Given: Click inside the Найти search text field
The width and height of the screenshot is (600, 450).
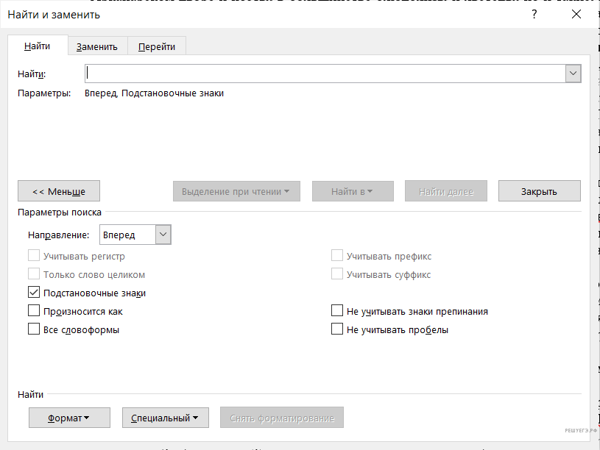Looking at the screenshot, I should pos(324,74).
